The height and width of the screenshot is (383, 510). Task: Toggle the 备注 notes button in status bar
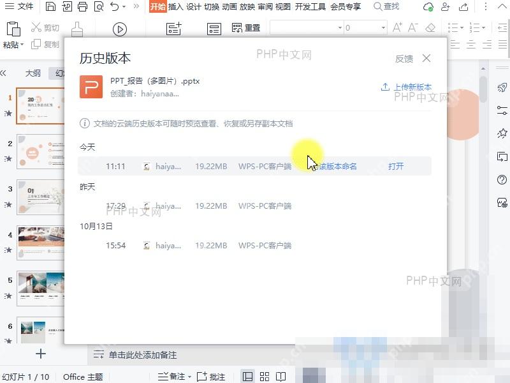pos(174,377)
